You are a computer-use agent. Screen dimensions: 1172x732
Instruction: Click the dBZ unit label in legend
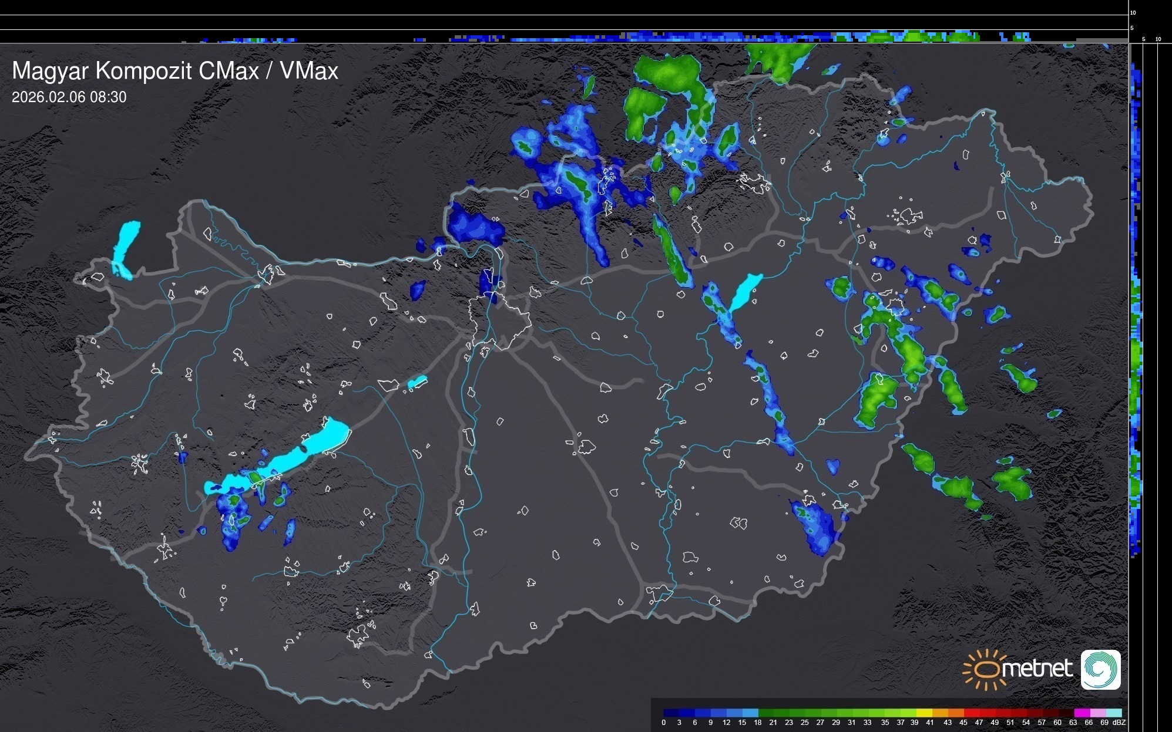[1119, 723]
